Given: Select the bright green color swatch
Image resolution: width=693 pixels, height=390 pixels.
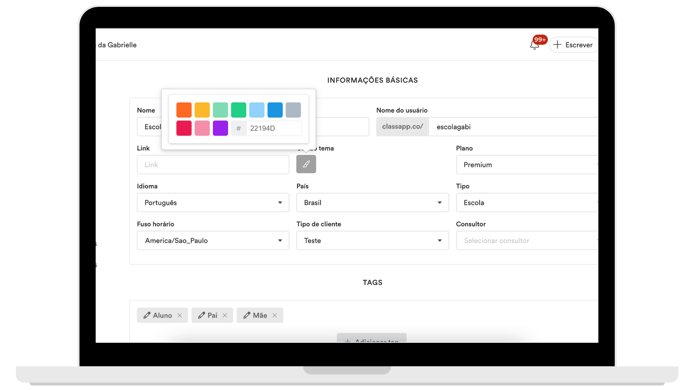Looking at the screenshot, I should pyautogui.click(x=239, y=110).
